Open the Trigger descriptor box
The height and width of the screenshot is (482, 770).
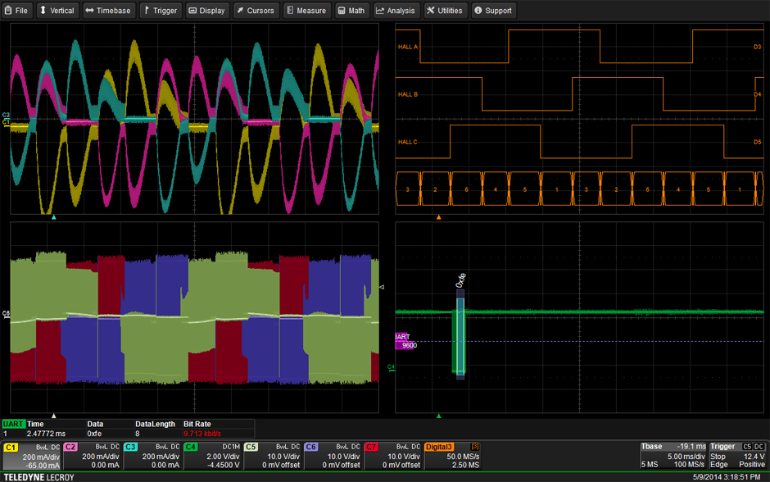click(x=737, y=456)
